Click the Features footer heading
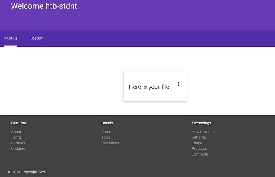 click(x=18, y=123)
